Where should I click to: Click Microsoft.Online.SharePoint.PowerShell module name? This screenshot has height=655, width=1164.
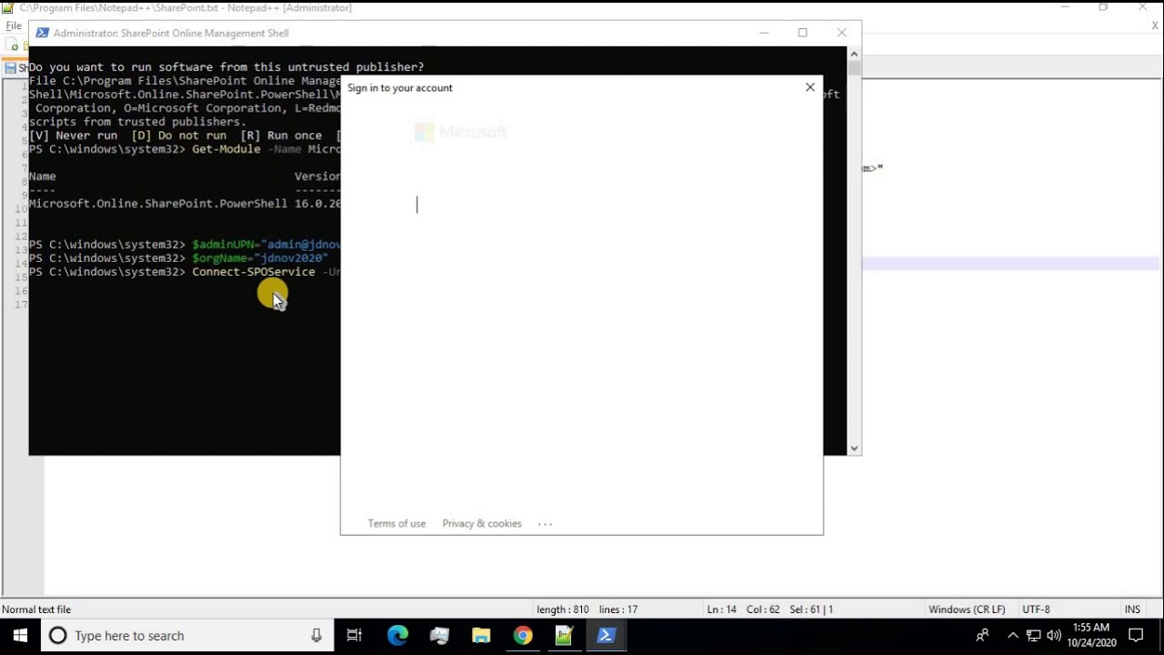point(158,204)
